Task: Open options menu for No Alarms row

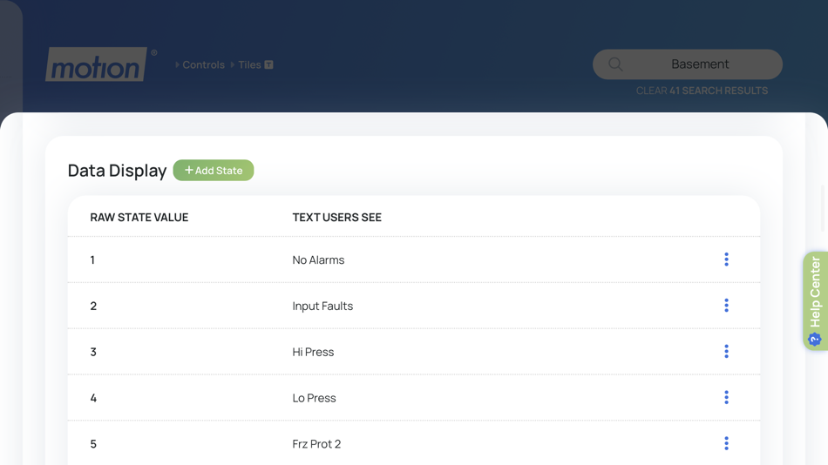Action: (x=727, y=259)
